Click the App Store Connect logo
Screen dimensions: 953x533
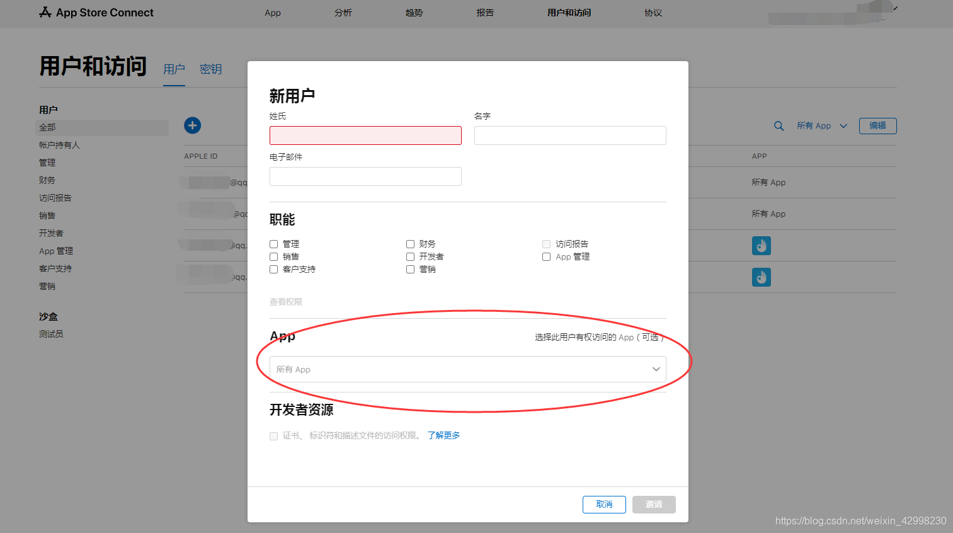click(x=96, y=13)
